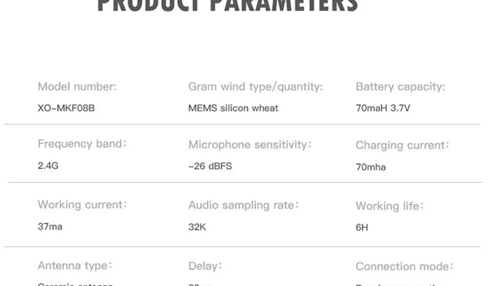The height and width of the screenshot is (286, 489).
Task: Click the "Audio sampling rate:" label
Action: click(x=244, y=205)
